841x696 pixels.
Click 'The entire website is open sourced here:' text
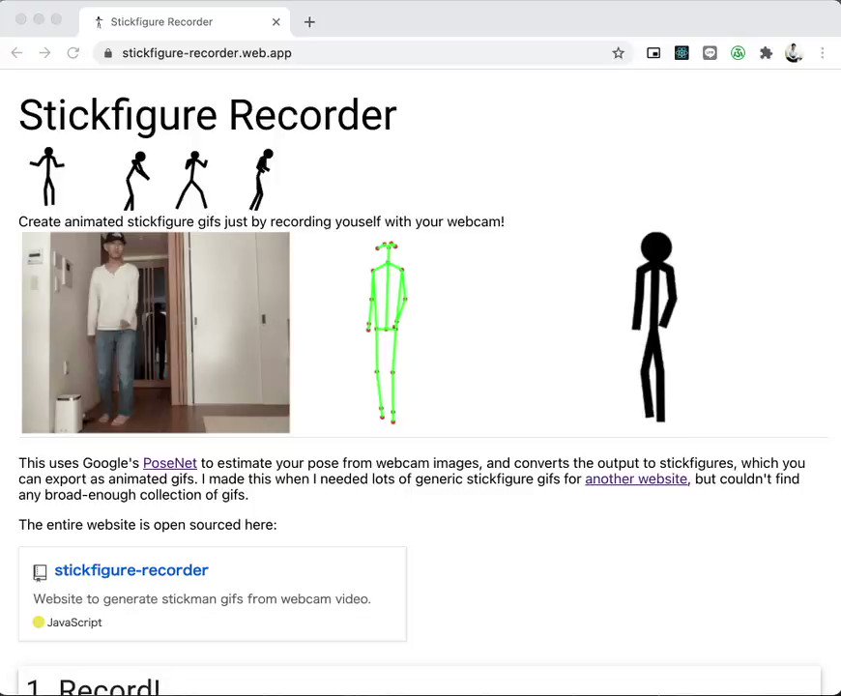(148, 524)
